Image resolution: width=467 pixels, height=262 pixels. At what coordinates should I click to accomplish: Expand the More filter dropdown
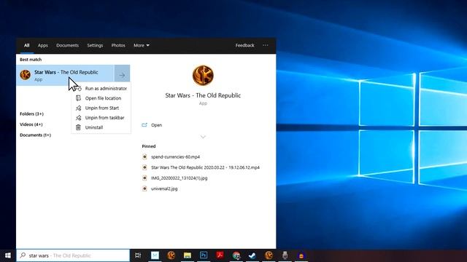click(x=142, y=45)
